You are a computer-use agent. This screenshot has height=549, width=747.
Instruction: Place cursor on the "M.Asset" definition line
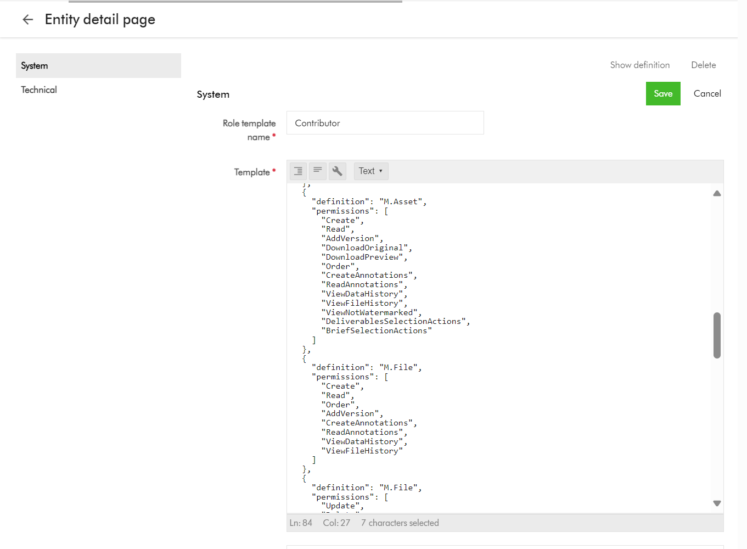(369, 201)
